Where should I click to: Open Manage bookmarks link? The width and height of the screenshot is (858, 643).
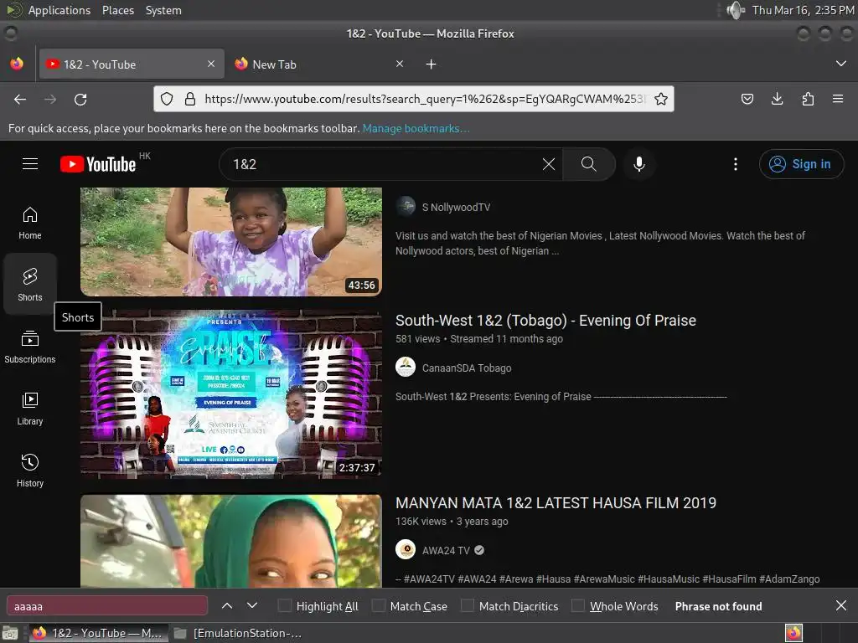[x=416, y=128]
